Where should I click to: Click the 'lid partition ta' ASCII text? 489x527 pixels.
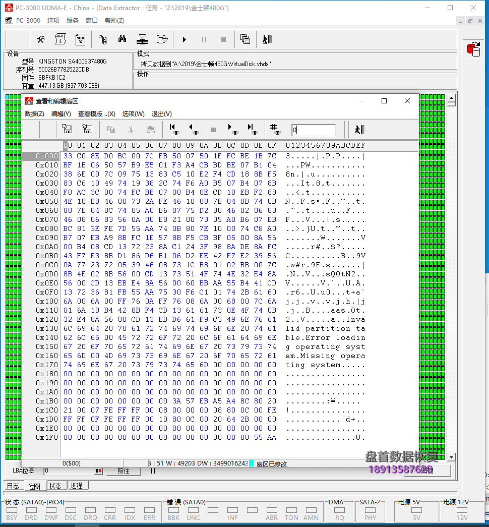[325, 328]
